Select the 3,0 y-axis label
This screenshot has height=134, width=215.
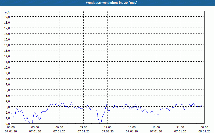click(8, 107)
